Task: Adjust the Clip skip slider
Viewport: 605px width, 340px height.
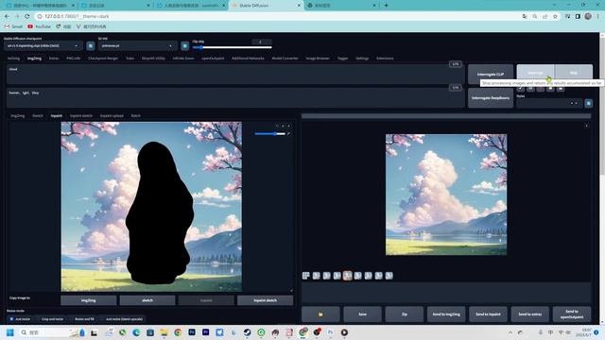Action: pos(232,47)
